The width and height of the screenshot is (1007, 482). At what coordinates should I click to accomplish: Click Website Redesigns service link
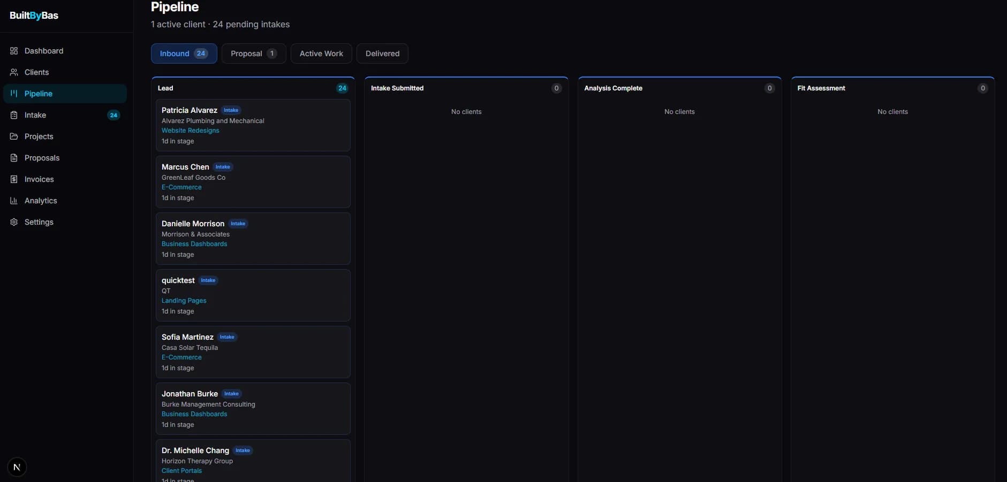[190, 131]
